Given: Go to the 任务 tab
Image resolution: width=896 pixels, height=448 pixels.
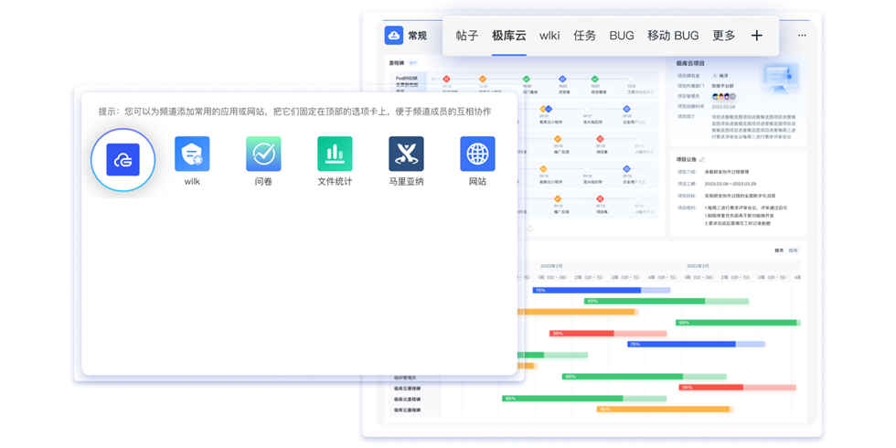Looking at the screenshot, I should [584, 36].
